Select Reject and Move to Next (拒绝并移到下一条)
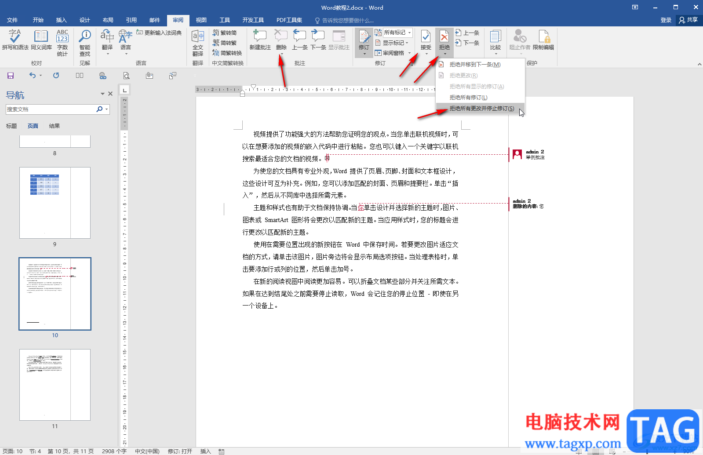This screenshot has width=703, height=455. pyautogui.click(x=480, y=65)
